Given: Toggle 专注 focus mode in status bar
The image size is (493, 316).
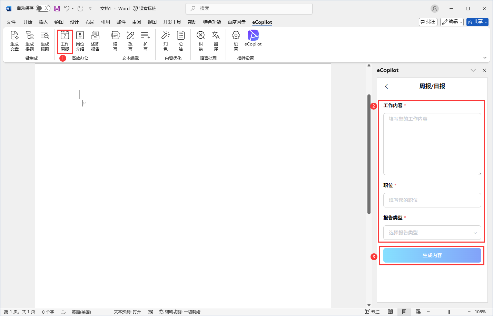Looking at the screenshot, I should pyautogui.click(x=372, y=312).
